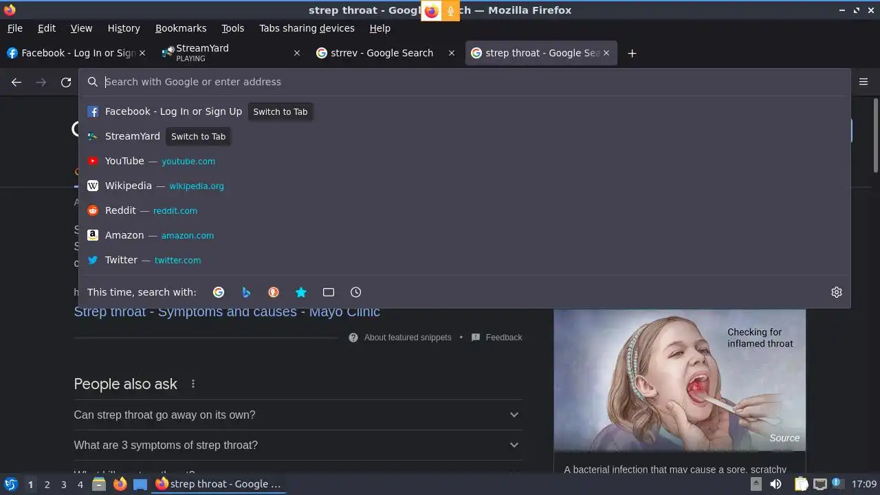
Task: Search open tabs with tabs icon
Action: 329,292
